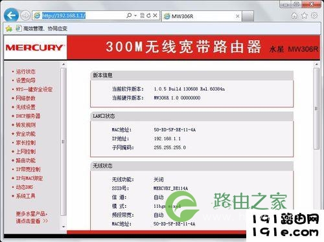Open the address bar search dropdown arrow
This screenshot has height=242, width=324.
pos(135,16)
